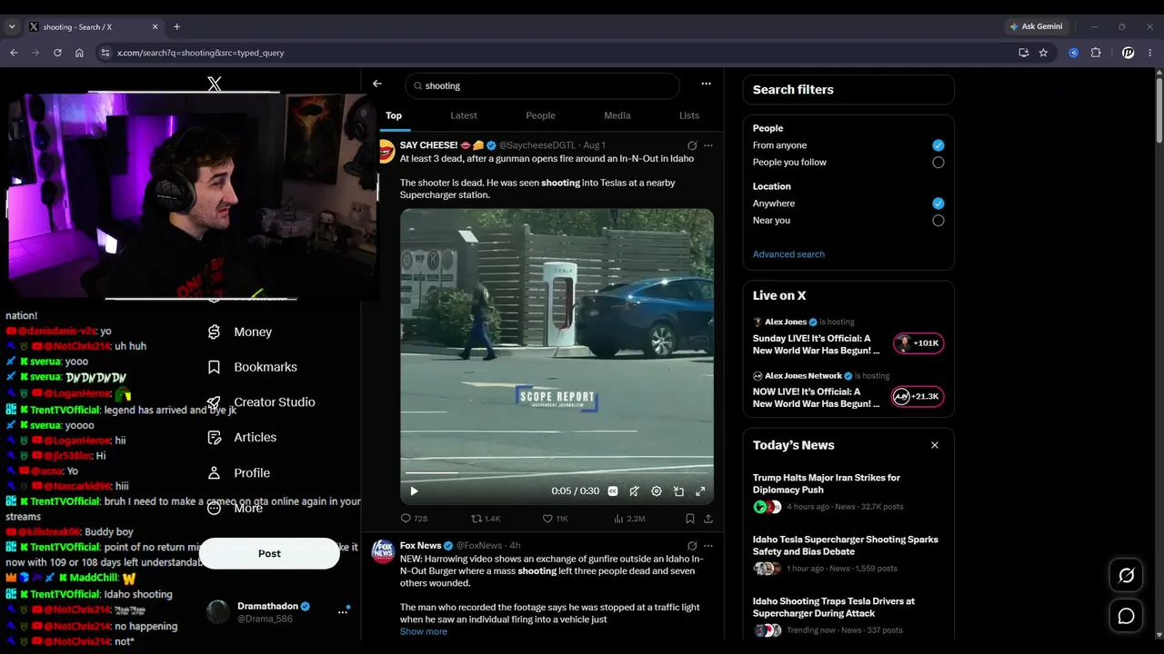Repost the SAY CHEESE post
This screenshot has width=1164, height=654.
click(486, 519)
